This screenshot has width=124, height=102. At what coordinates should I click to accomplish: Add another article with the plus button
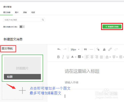22,90
